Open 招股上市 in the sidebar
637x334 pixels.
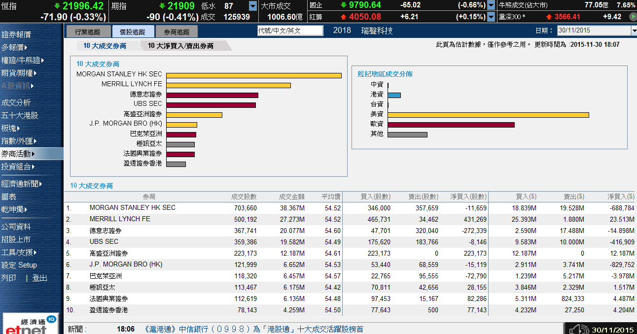(x=16, y=239)
